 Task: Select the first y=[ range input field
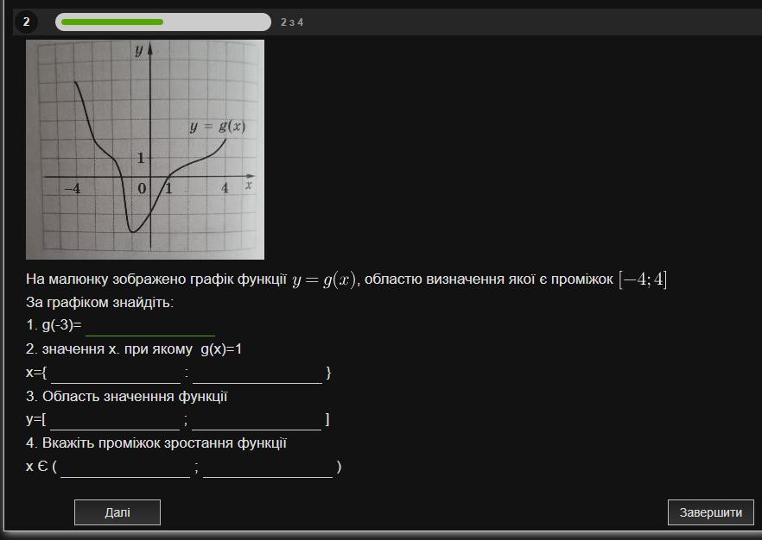coord(115,420)
